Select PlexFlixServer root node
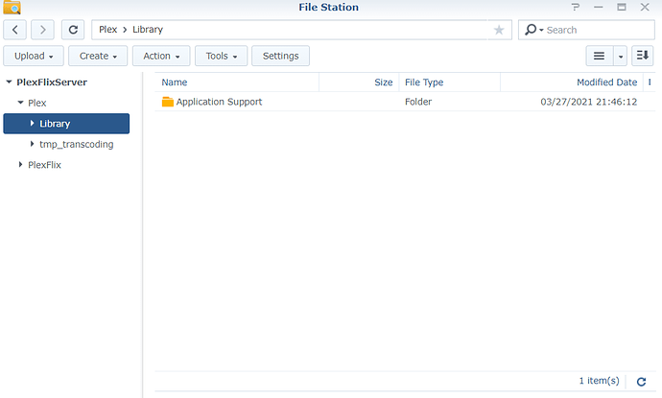The width and height of the screenshot is (662, 398). point(52,82)
